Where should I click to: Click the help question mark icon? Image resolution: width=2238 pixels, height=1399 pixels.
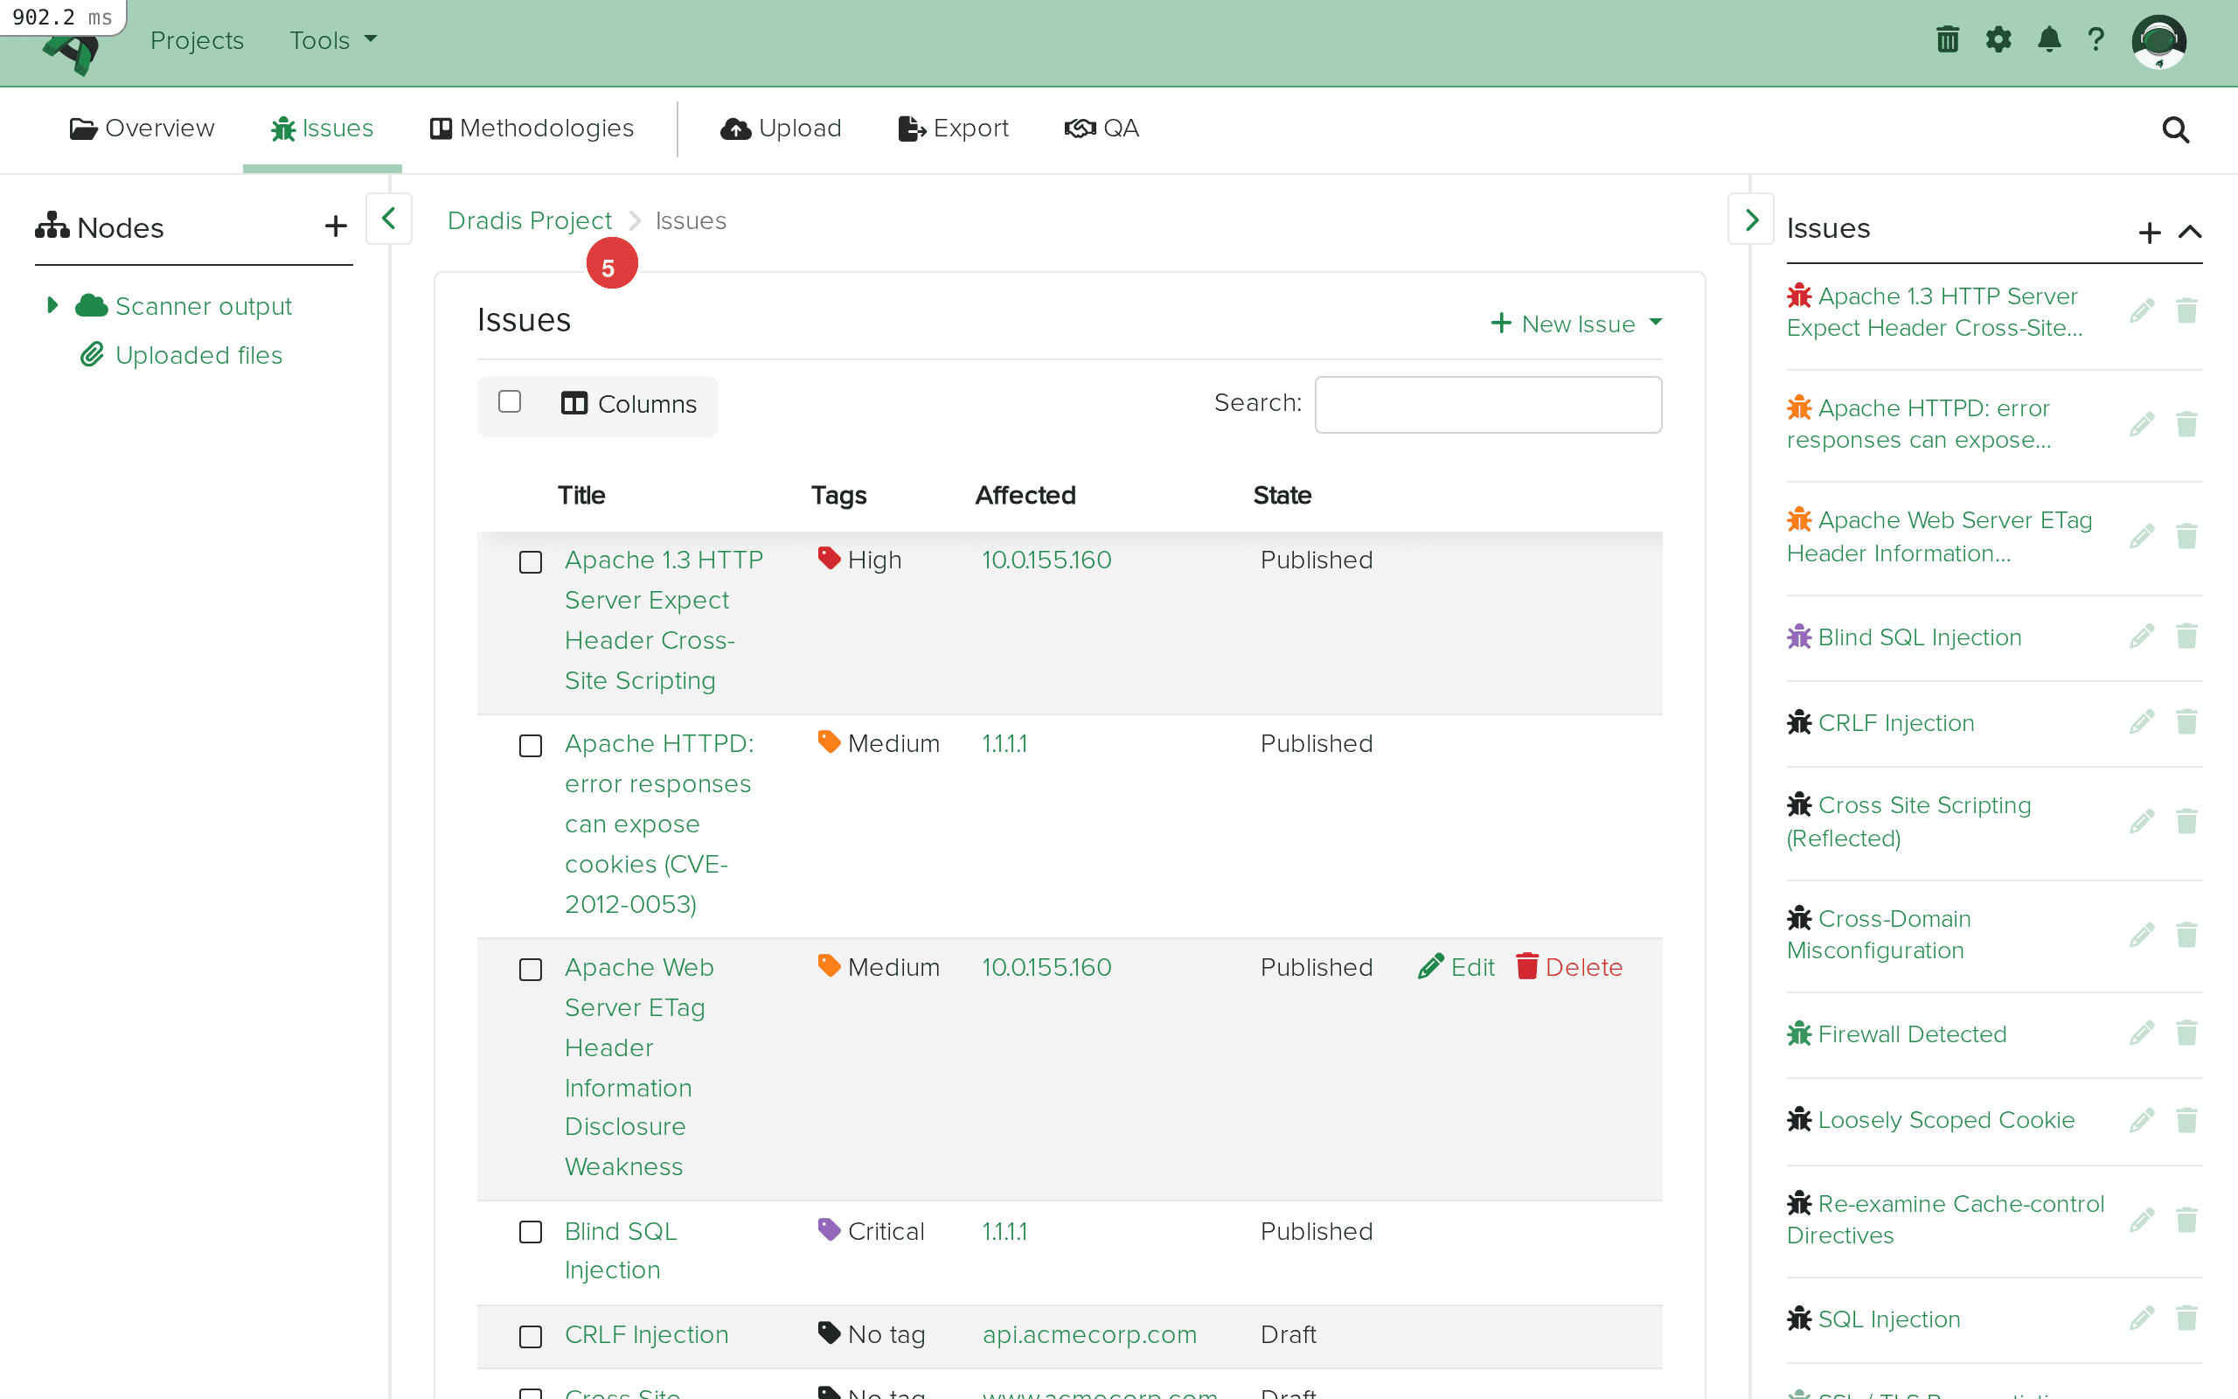click(2096, 38)
